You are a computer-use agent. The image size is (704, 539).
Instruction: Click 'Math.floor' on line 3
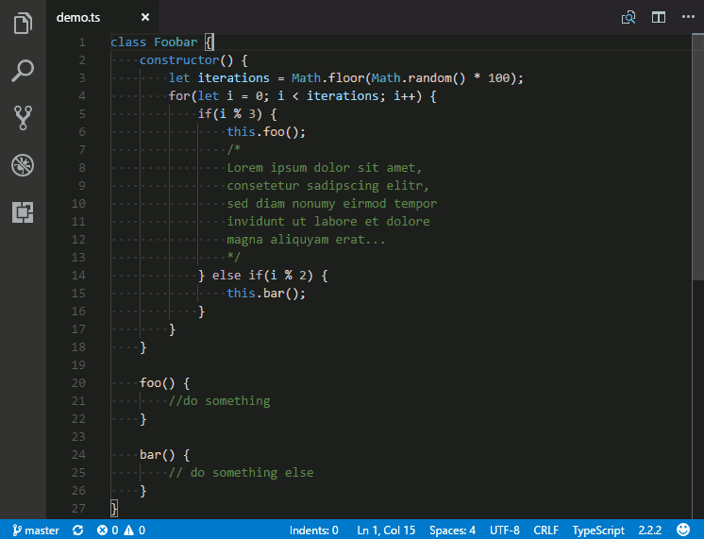click(327, 78)
